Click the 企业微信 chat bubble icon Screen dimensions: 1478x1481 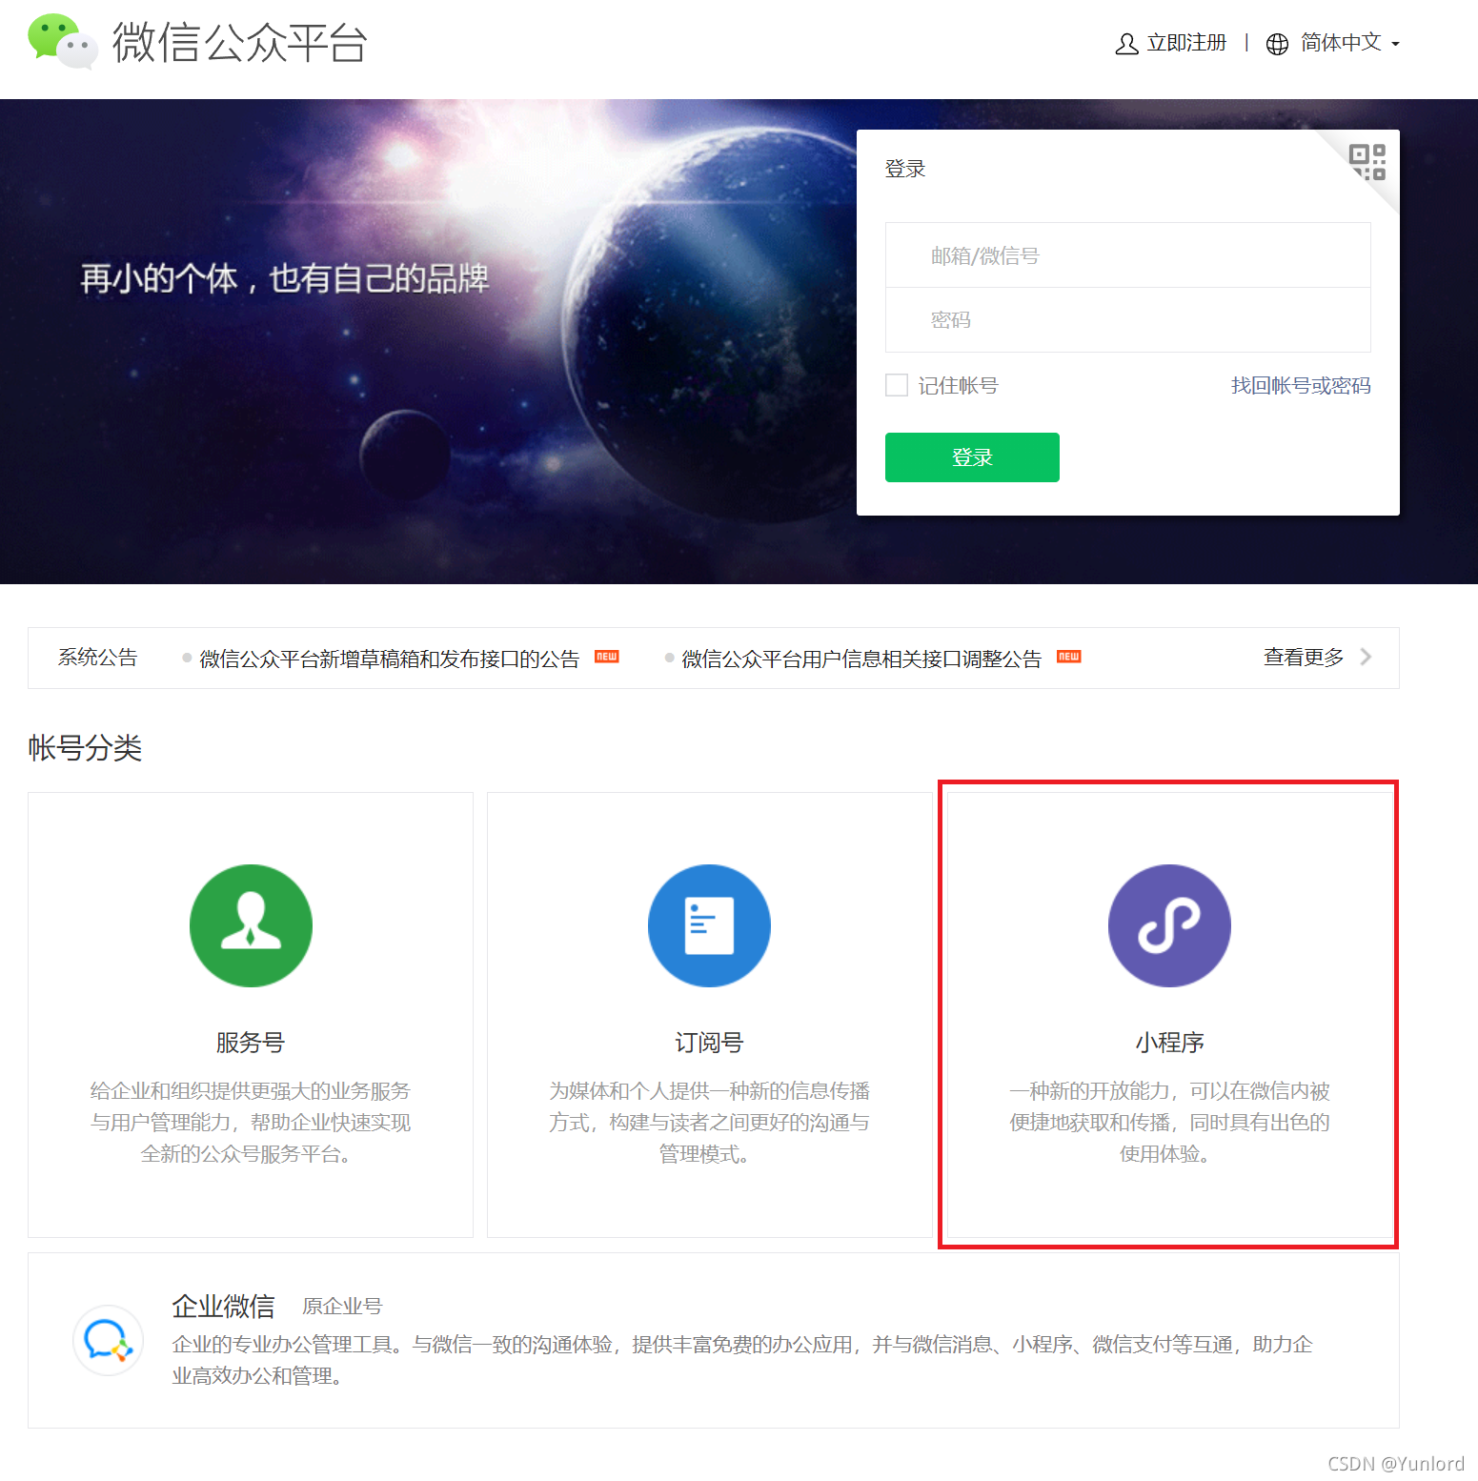[x=108, y=1340]
